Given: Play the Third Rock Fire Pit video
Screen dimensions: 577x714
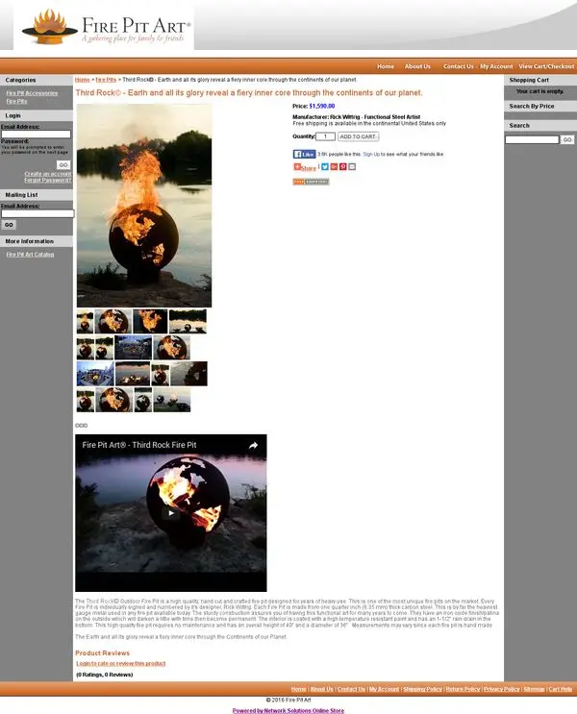Looking at the screenshot, I should pyautogui.click(x=171, y=513).
